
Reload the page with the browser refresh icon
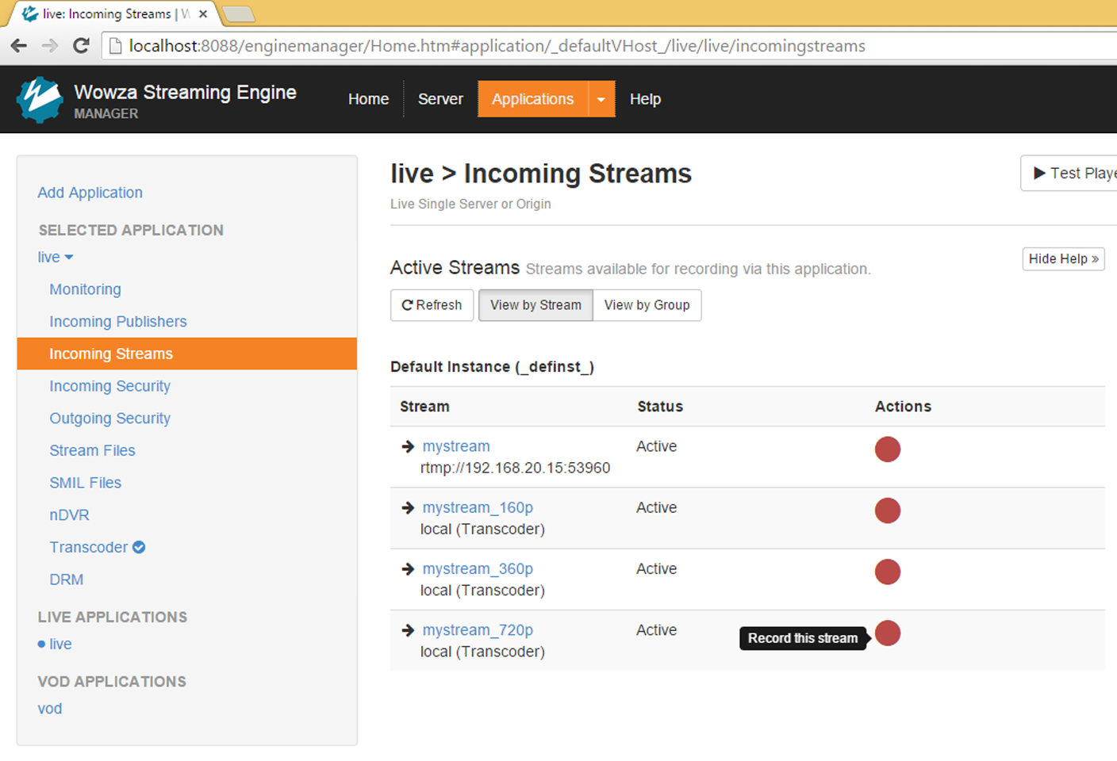point(81,46)
